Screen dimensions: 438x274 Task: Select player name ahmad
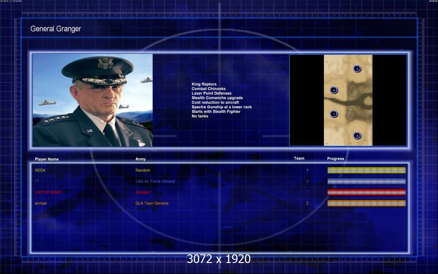click(x=41, y=203)
